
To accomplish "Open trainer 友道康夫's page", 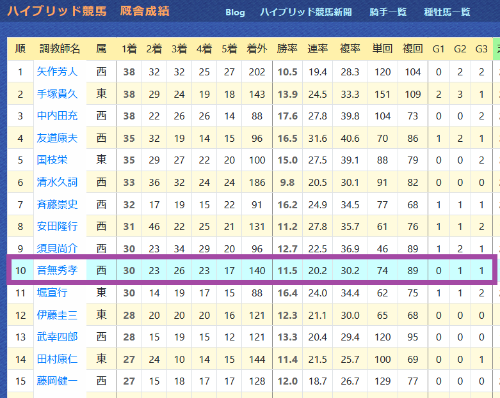I will coord(57,138).
